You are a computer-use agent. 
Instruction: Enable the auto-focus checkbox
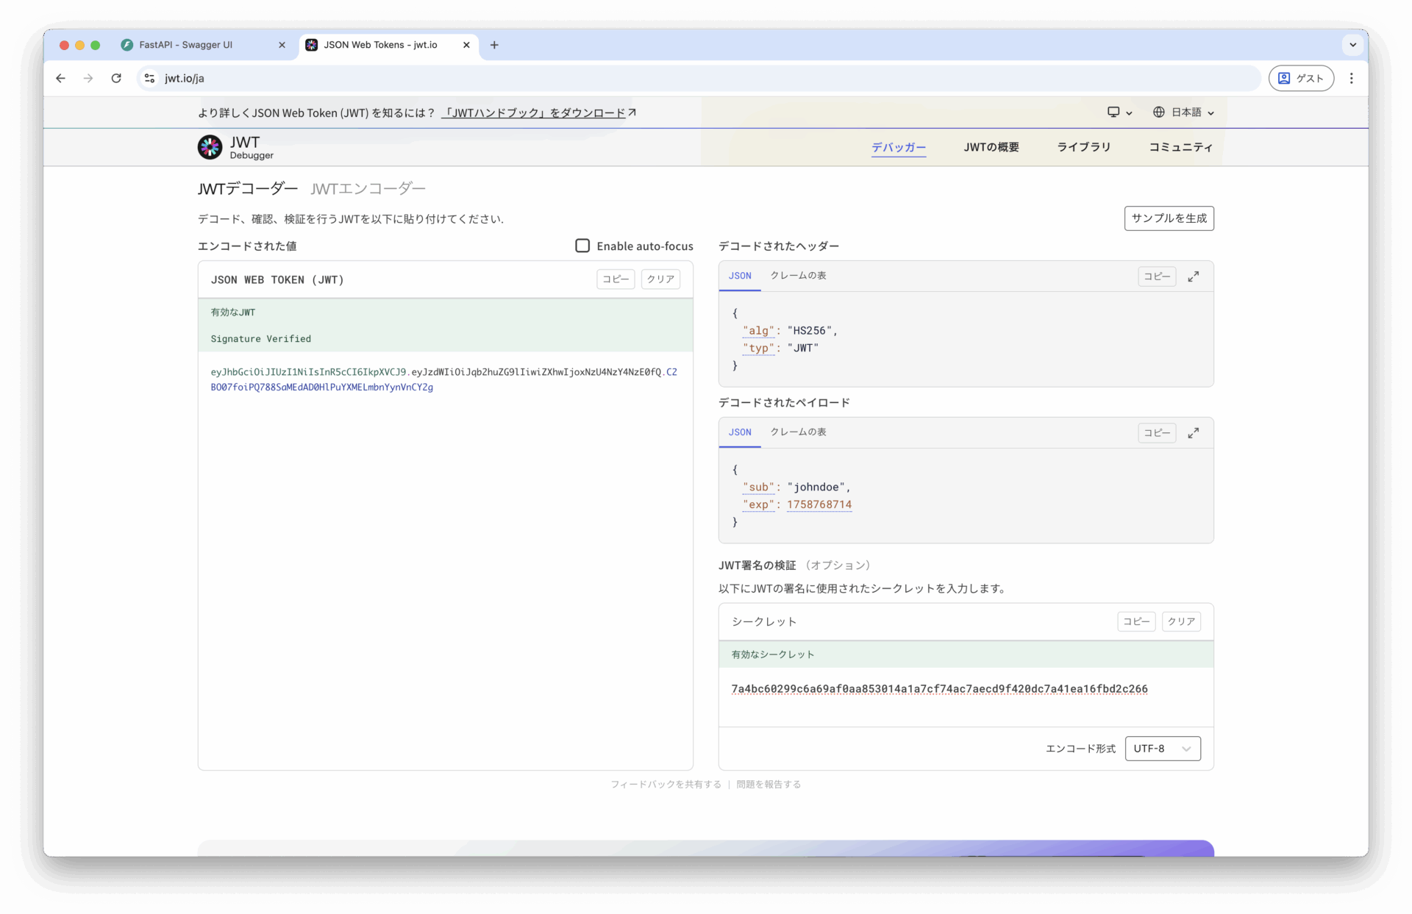582,246
